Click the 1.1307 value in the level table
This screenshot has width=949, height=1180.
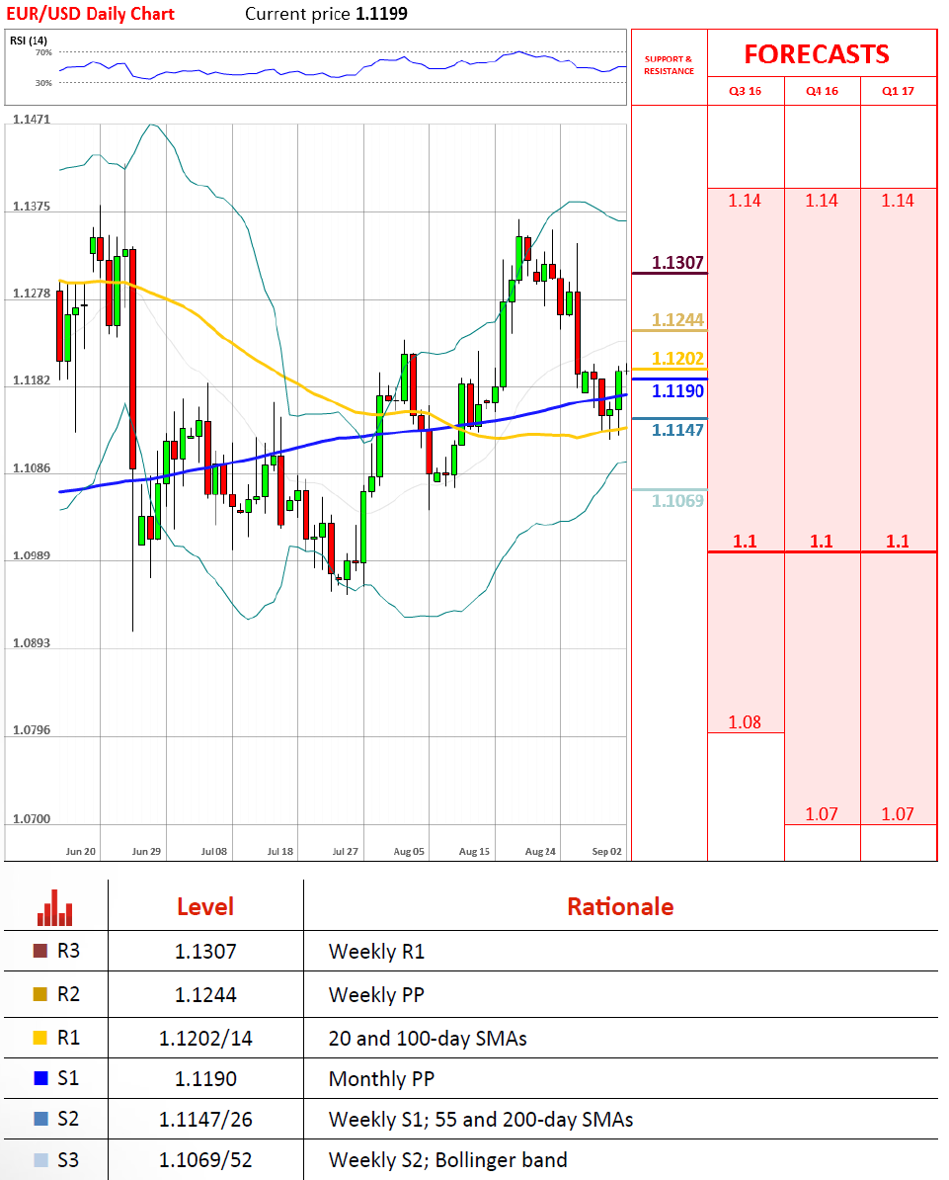[x=205, y=952]
